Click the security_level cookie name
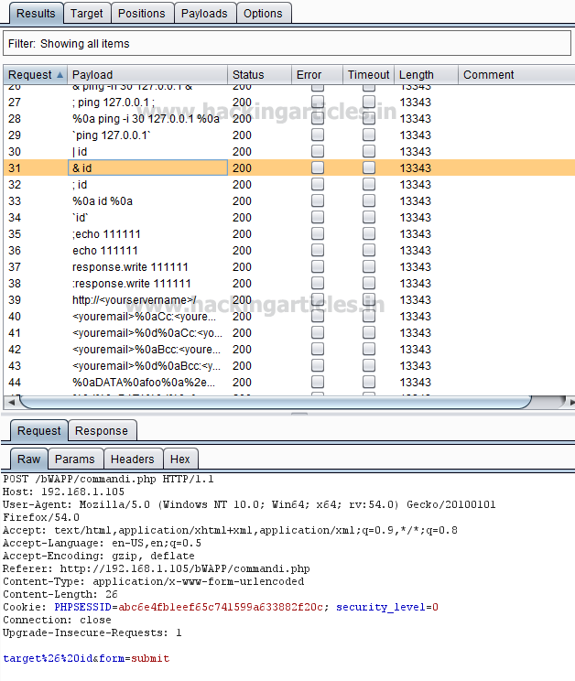 [381, 607]
